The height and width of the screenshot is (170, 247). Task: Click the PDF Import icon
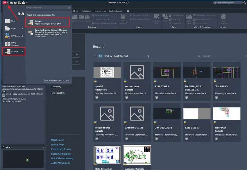pyautogui.click(x=123, y=19)
